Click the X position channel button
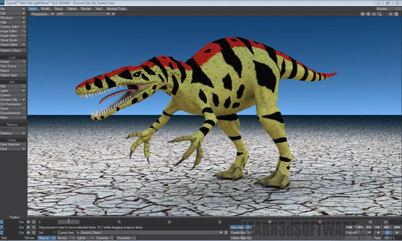 pos(2,222)
